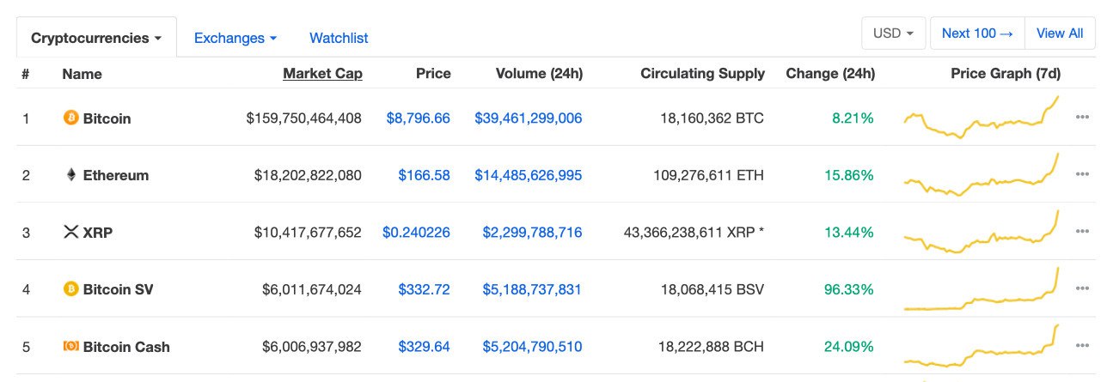Open the three-dot menu for Ethereum row
This screenshot has height=382, width=1107.
click(1082, 174)
